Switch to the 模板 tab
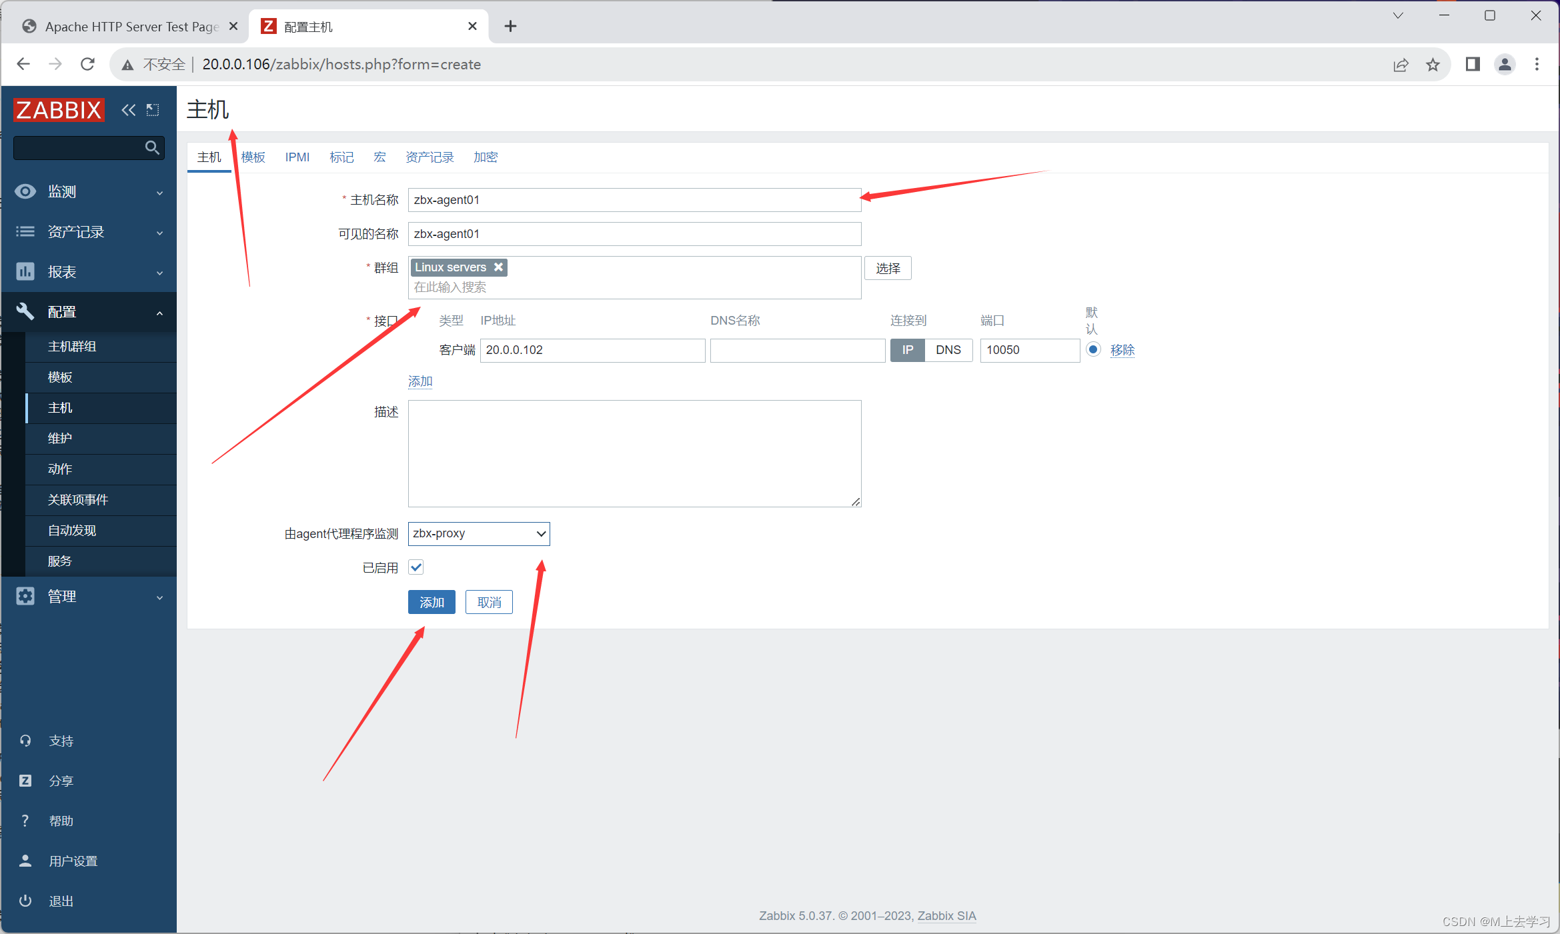This screenshot has width=1560, height=934. pos(253,157)
